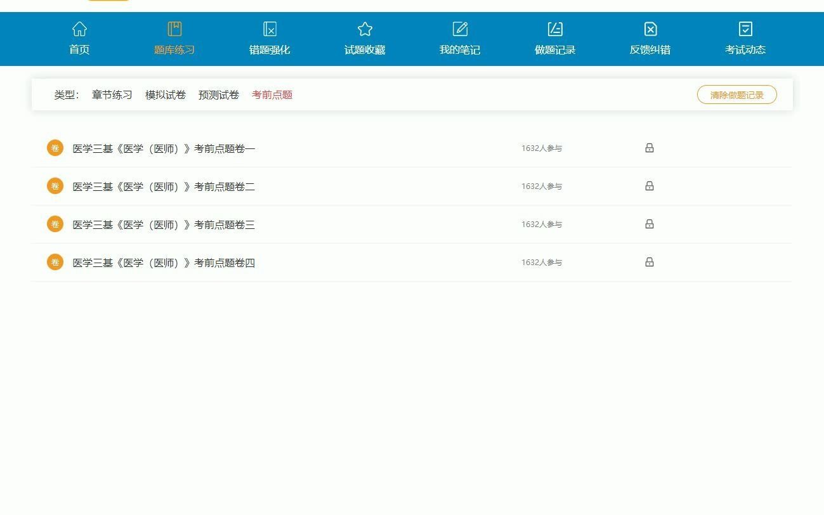Click 1632人参与 in the 考前点题卷四 row
The image size is (824, 515).
coord(542,262)
